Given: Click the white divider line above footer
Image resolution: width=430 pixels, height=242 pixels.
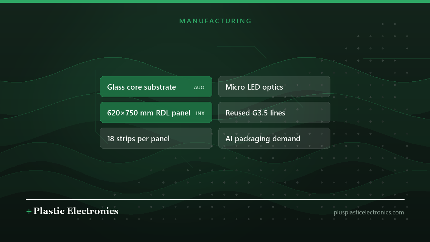Looking at the screenshot, I should pos(215,199).
